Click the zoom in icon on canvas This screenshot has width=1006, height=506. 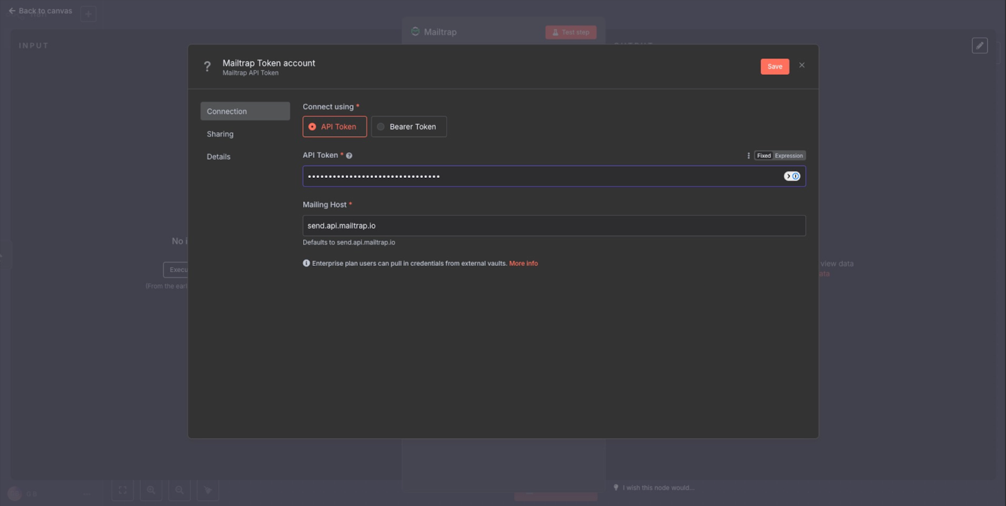tap(151, 490)
